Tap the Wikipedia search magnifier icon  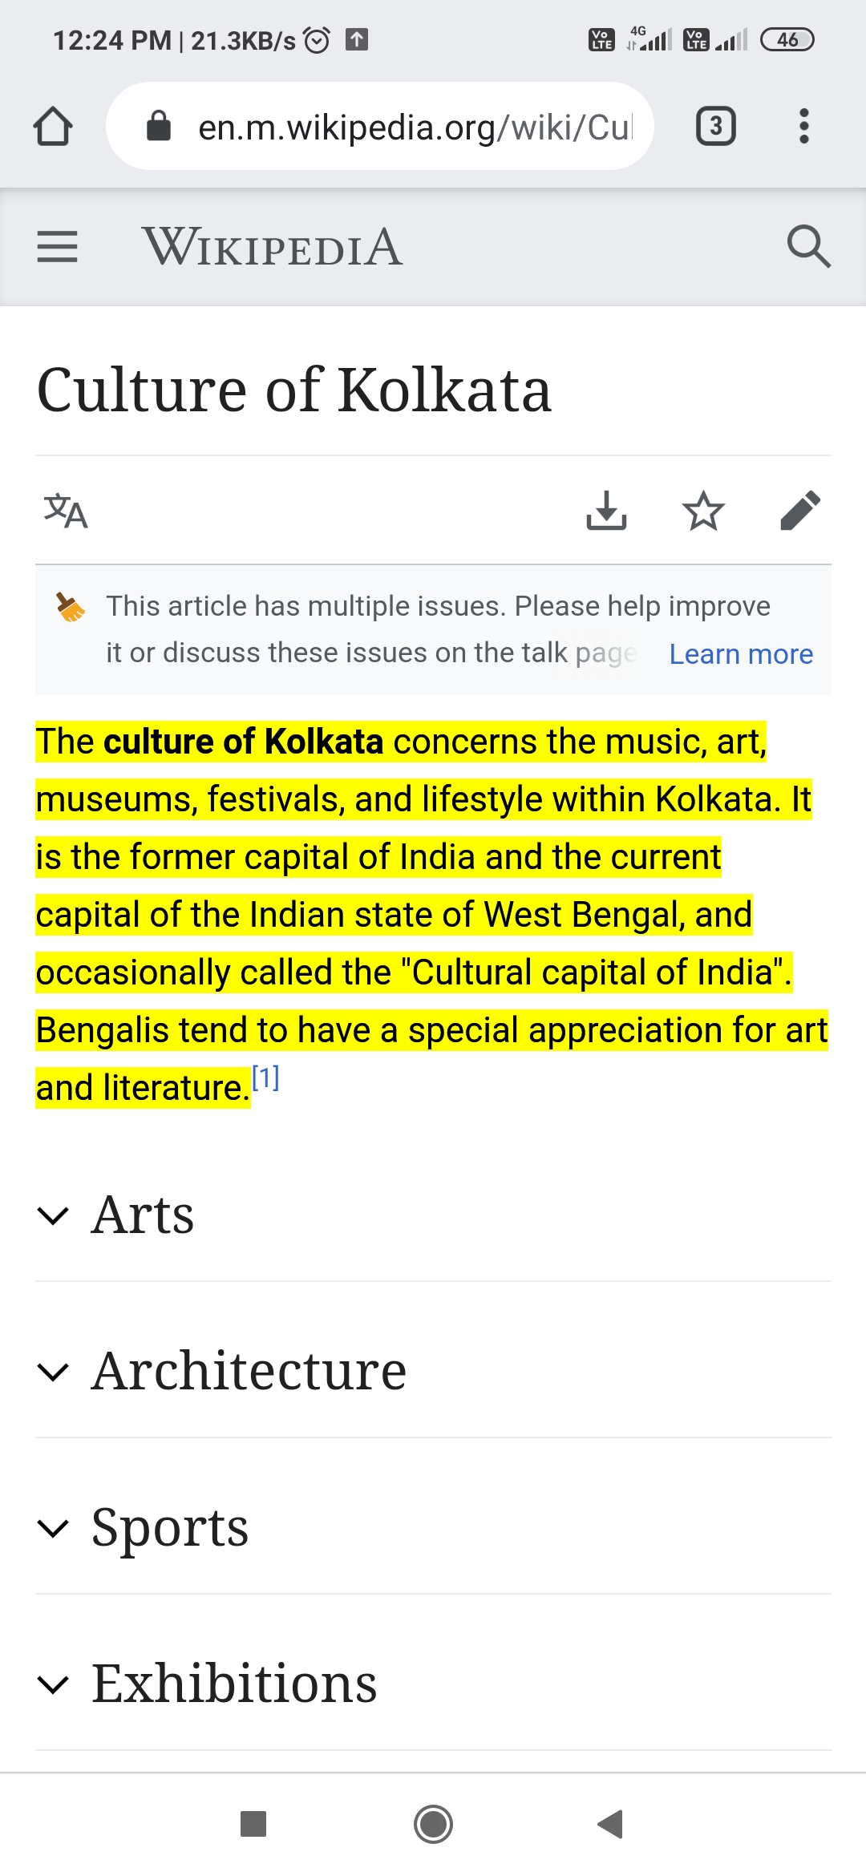(808, 246)
